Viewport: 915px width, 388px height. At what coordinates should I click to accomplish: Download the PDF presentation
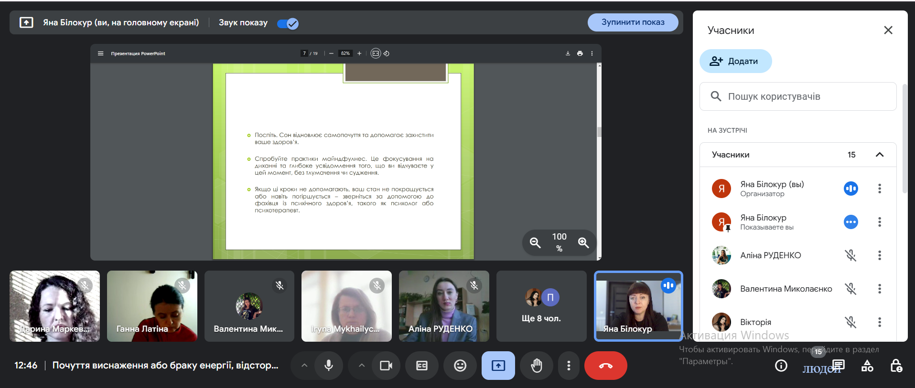tap(568, 53)
